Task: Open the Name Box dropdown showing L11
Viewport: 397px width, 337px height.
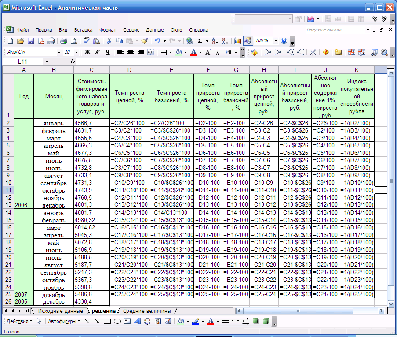Action: pyautogui.click(x=47, y=62)
